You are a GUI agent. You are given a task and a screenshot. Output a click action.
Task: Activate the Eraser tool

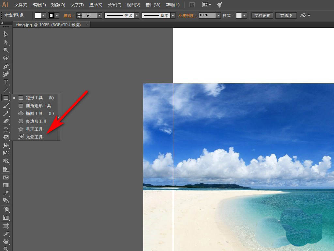[6, 121]
